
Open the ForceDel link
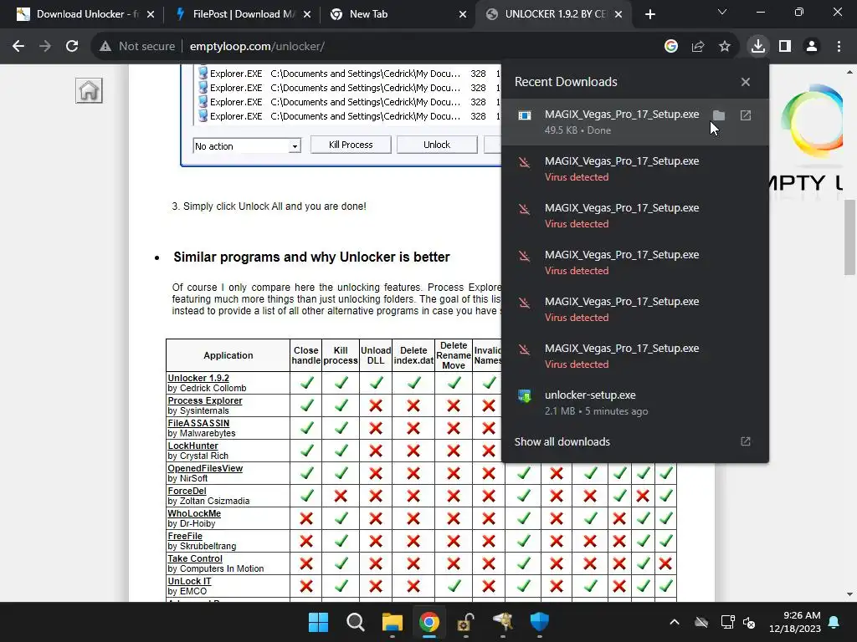pos(187,491)
